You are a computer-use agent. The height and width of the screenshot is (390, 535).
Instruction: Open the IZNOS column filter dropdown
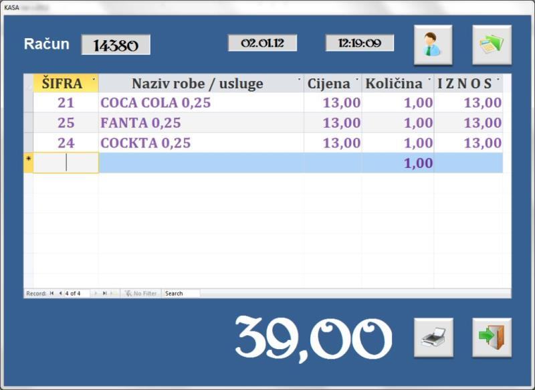[499, 79]
